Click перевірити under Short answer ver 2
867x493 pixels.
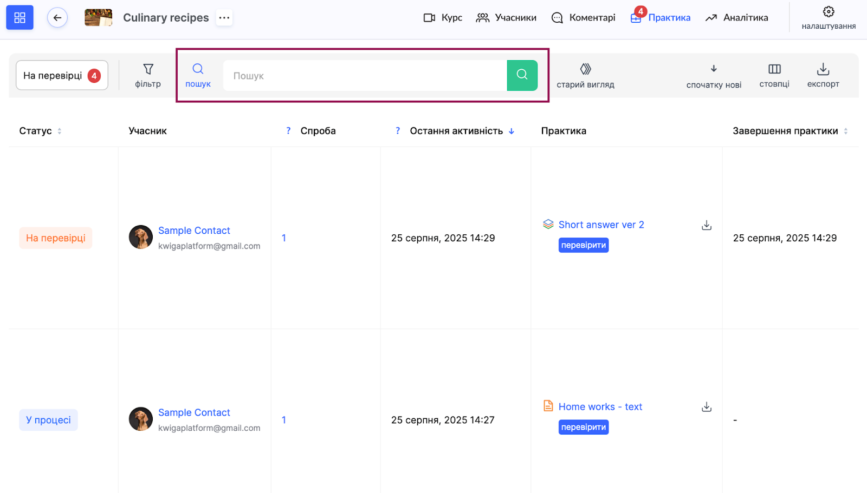584,245
